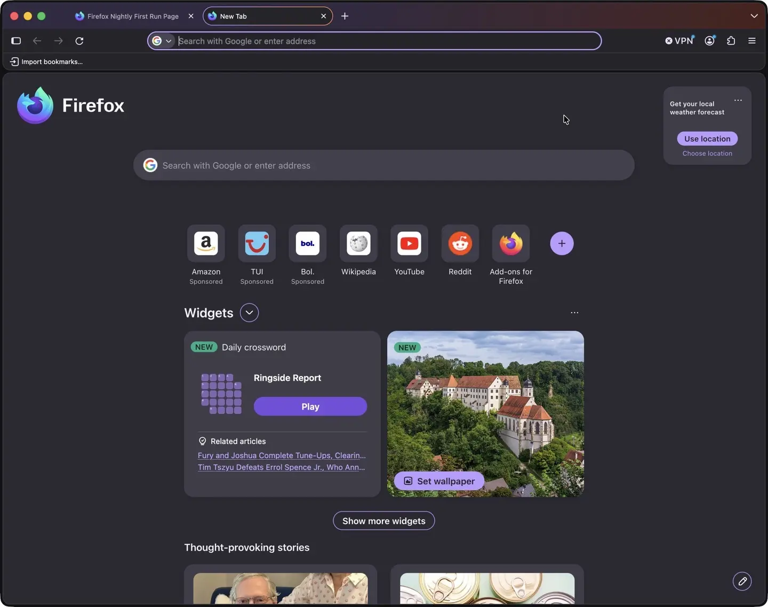Open the weather widget three-dot menu
Screen dimensions: 768x607
(738, 100)
